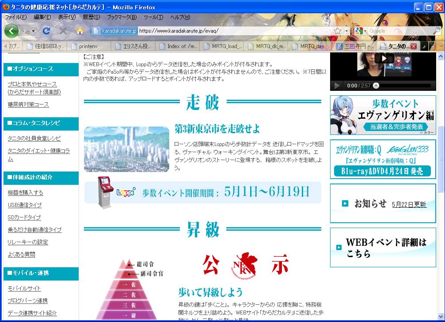Open モバイルサイト link
445x322 pixels.
click(x=24, y=288)
